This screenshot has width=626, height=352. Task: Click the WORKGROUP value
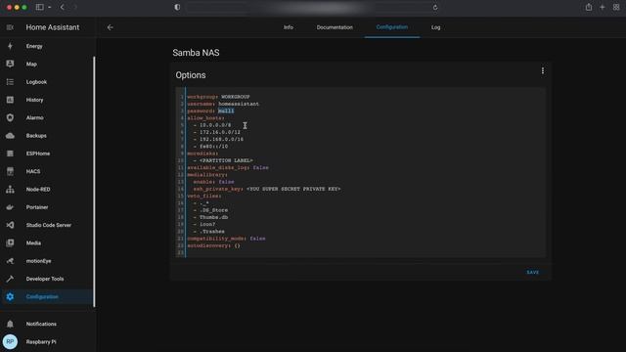click(236, 97)
